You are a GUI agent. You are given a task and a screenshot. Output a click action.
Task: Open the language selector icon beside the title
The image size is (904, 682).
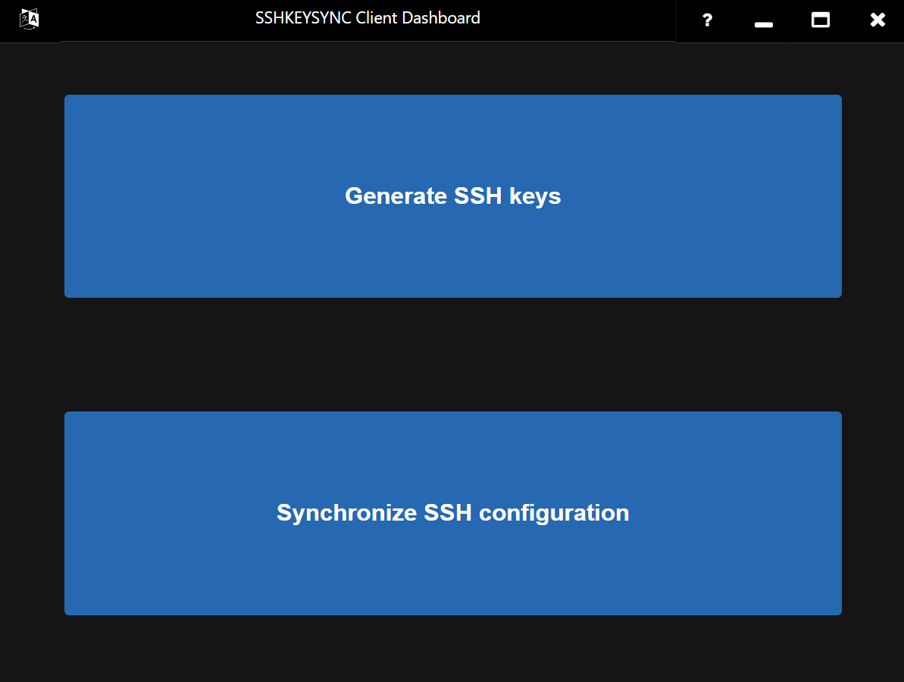(x=30, y=19)
